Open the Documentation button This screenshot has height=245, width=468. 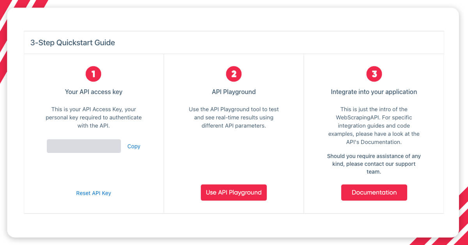click(x=374, y=192)
